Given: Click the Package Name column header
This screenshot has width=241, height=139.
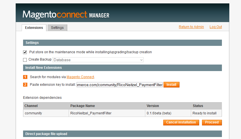Looking at the screenshot, I should [107, 106].
